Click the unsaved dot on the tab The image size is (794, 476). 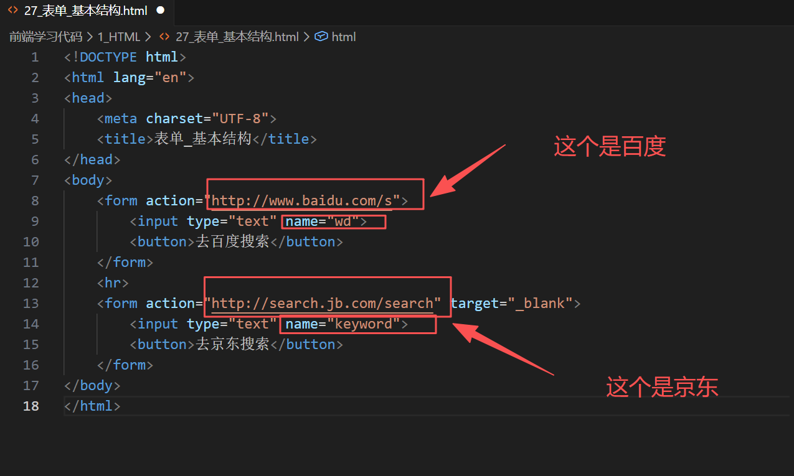pos(160,11)
